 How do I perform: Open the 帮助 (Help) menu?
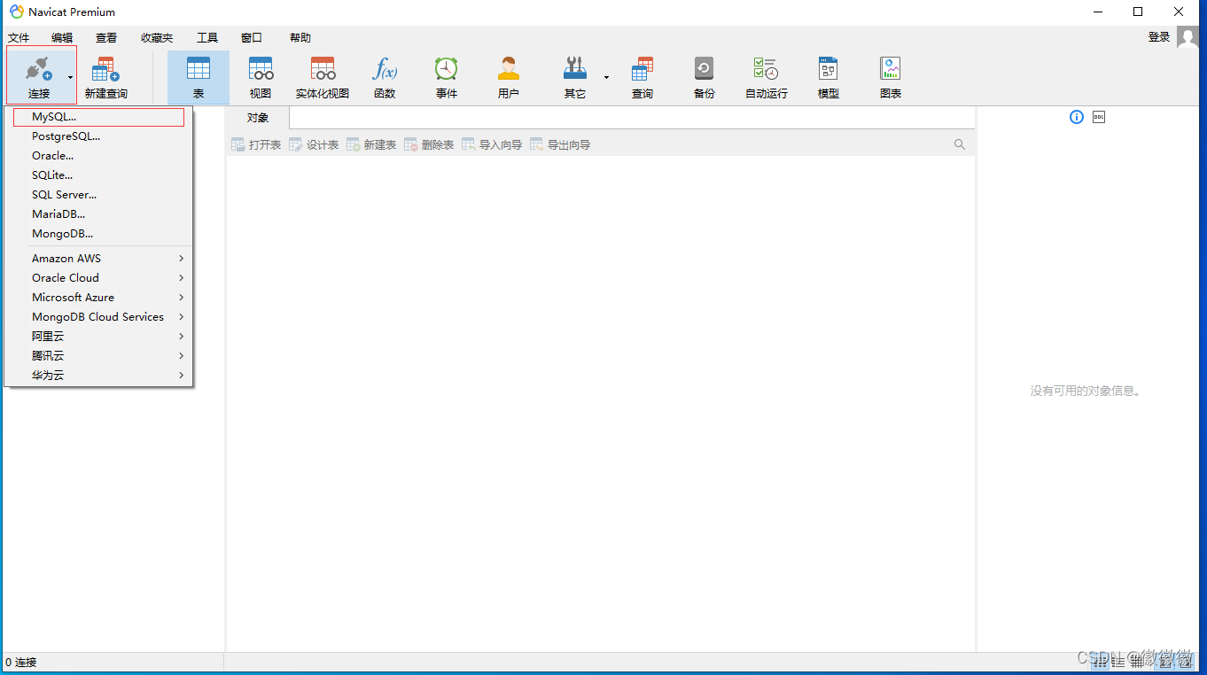coord(300,38)
